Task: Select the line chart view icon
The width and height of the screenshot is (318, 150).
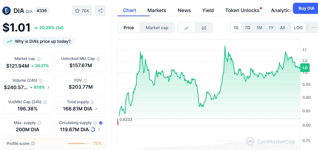Action: [x=187, y=28]
